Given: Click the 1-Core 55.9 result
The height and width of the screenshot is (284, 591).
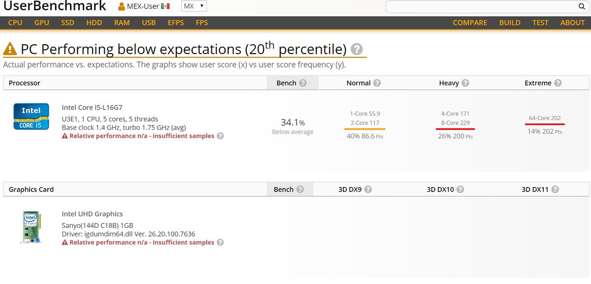Looking at the screenshot, I should pos(365,113).
